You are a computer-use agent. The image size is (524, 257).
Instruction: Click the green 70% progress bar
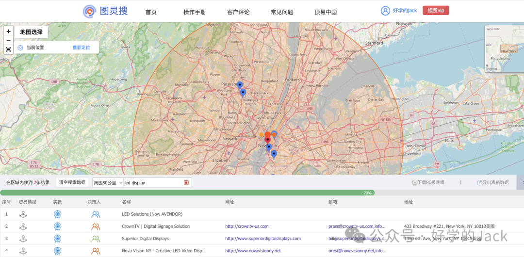(187, 193)
